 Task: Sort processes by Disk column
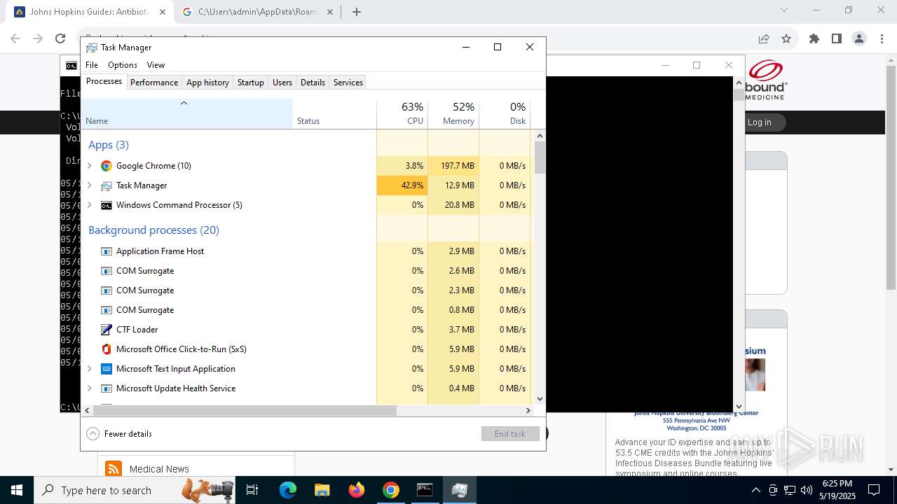pos(505,113)
